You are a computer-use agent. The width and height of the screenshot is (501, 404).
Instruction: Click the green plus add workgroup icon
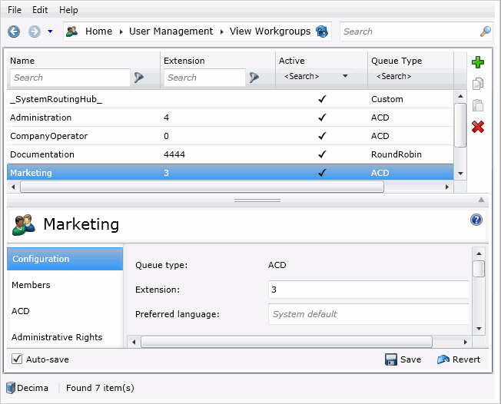[478, 62]
